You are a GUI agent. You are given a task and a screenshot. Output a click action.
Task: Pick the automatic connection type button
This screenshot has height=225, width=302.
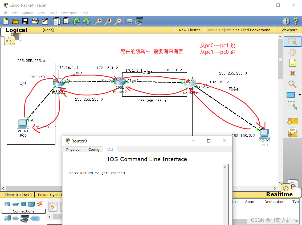[53, 207]
